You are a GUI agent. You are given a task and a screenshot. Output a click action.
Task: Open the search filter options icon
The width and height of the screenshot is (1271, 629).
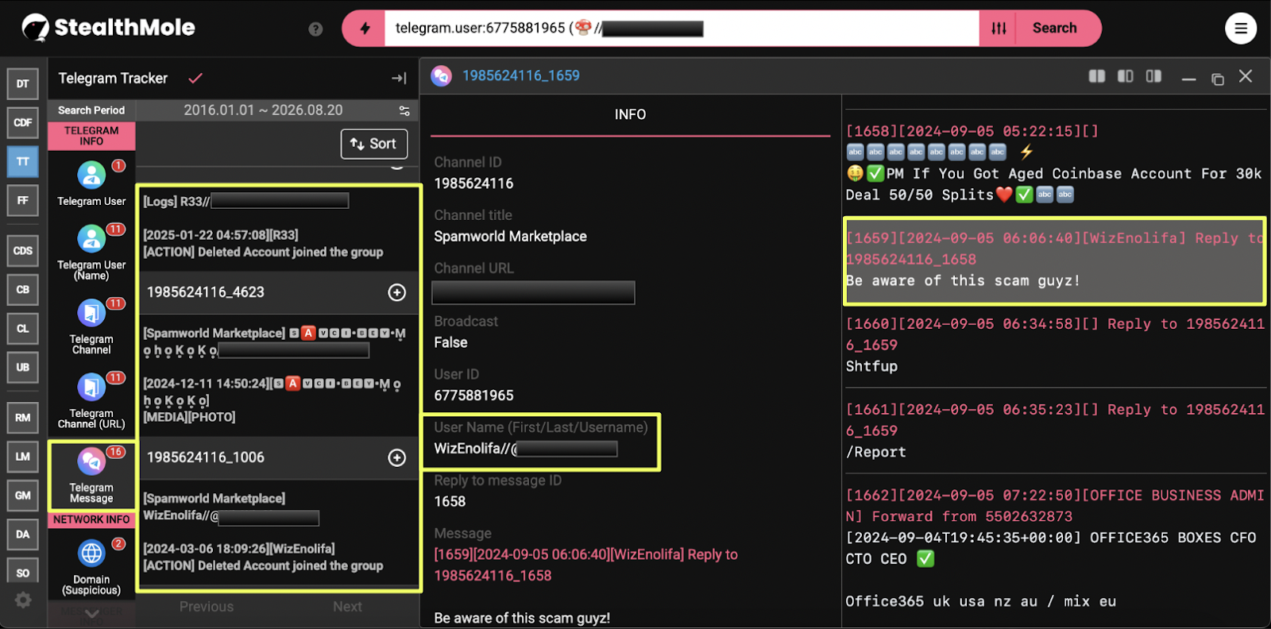[x=999, y=29]
